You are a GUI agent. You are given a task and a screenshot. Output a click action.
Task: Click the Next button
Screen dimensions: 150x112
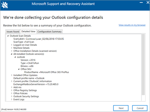click(x=121, y=108)
